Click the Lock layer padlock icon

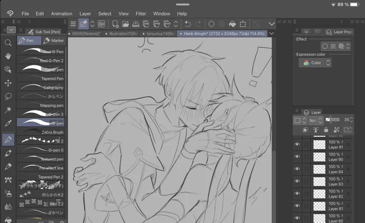click(326, 130)
